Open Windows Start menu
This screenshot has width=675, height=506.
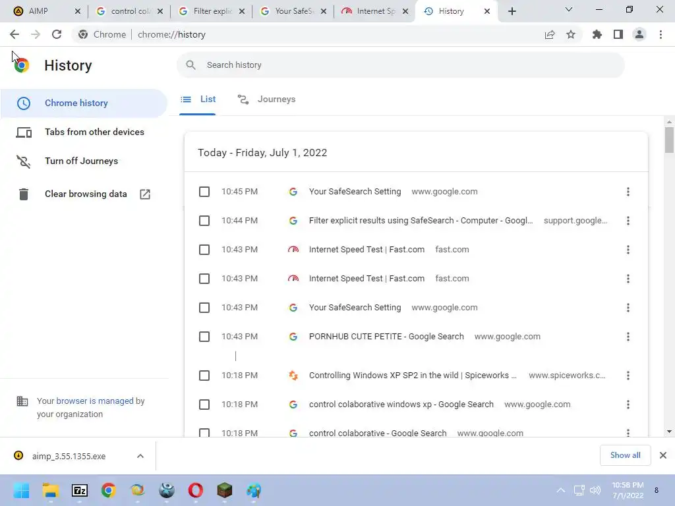(x=22, y=490)
